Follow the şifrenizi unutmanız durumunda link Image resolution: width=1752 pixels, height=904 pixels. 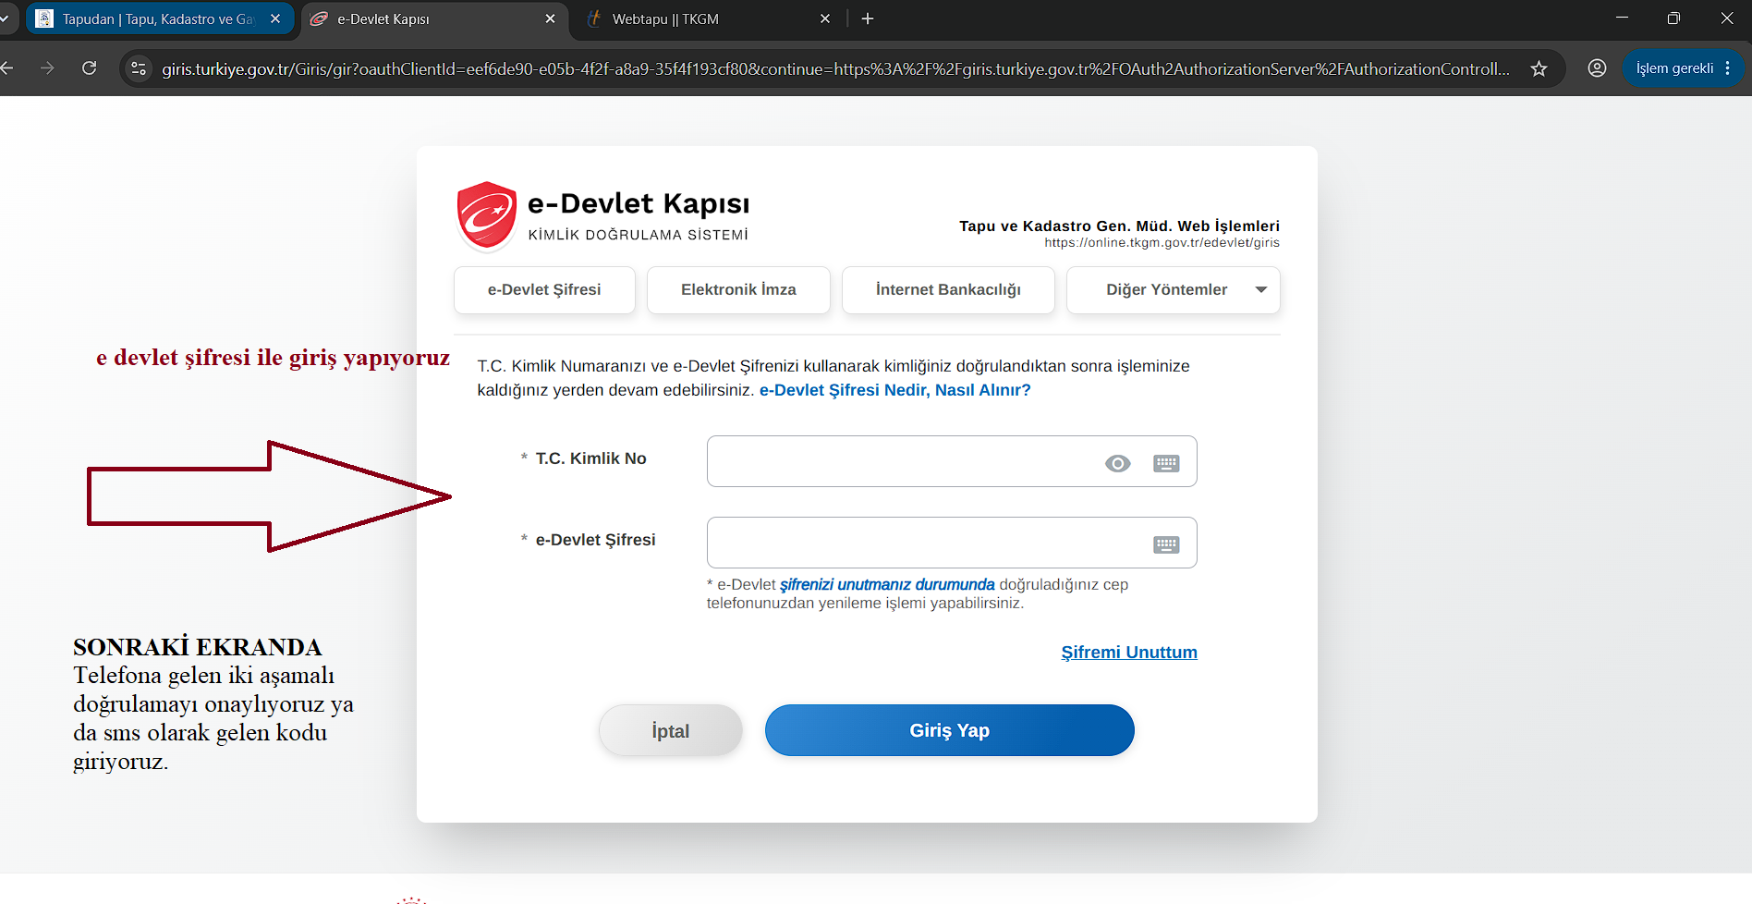(887, 584)
